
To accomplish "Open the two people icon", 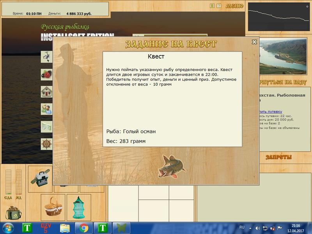I will (x=46, y=109).
